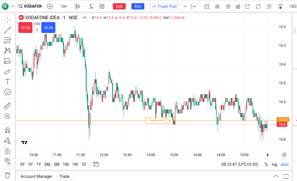297x181 pixels.
Task: Open the indicators fx menu
Action: point(91,6)
